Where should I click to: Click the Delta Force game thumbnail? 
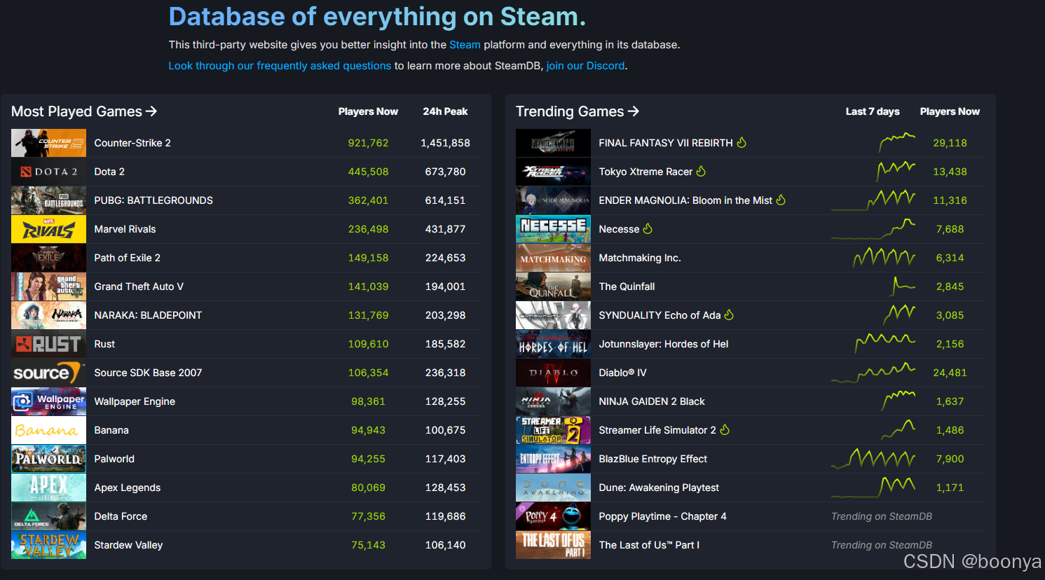pyautogui.click(x=49, y=516)
